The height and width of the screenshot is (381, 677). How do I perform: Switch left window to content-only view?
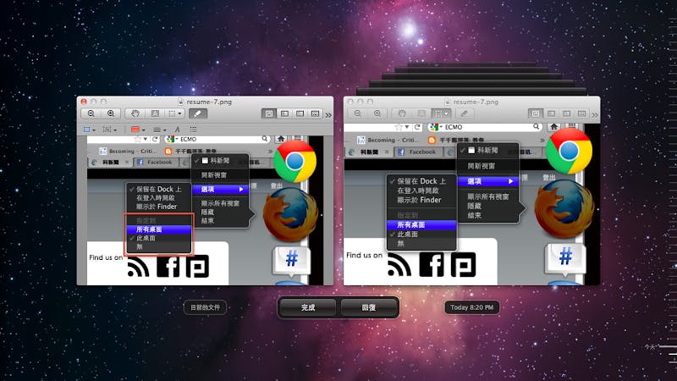[x=269, y=113]
